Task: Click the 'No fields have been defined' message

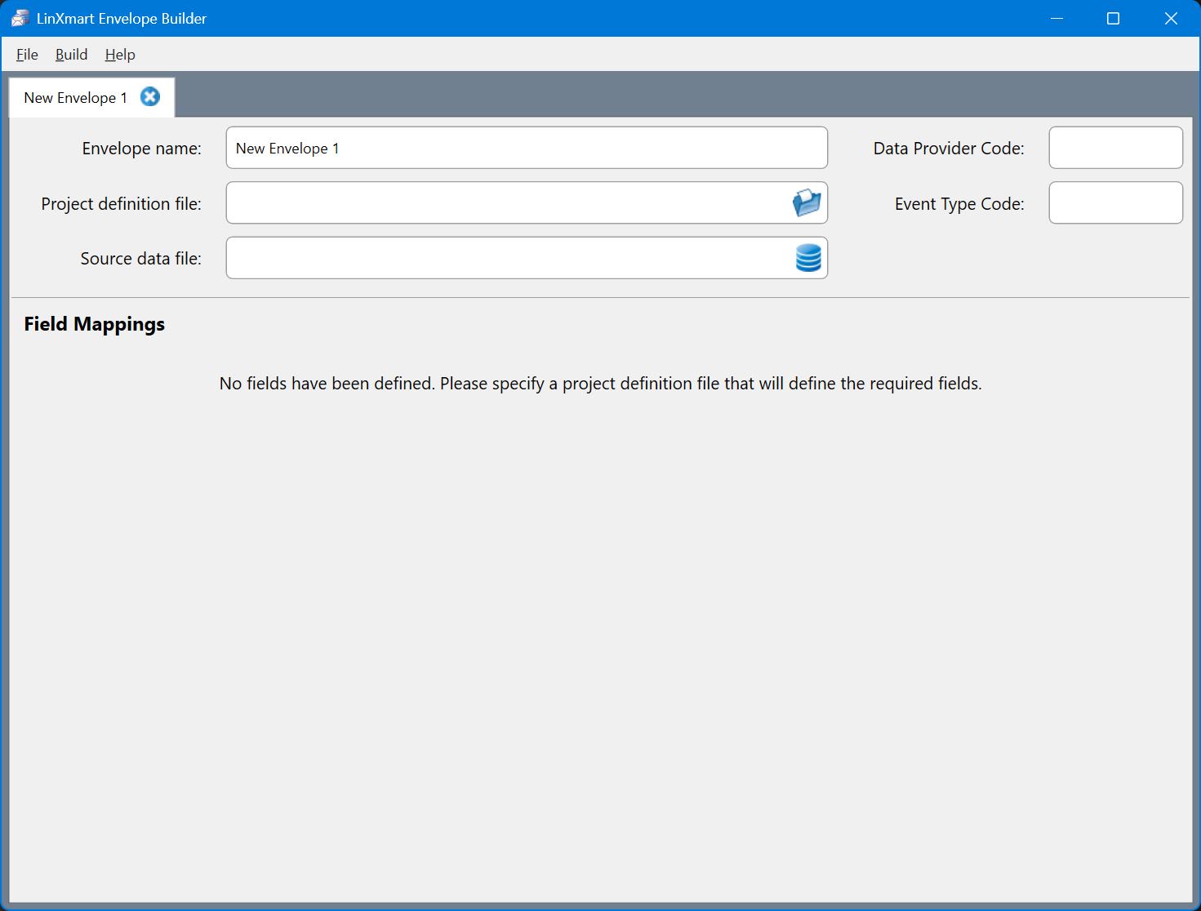Action: click(x=600, y=384)
